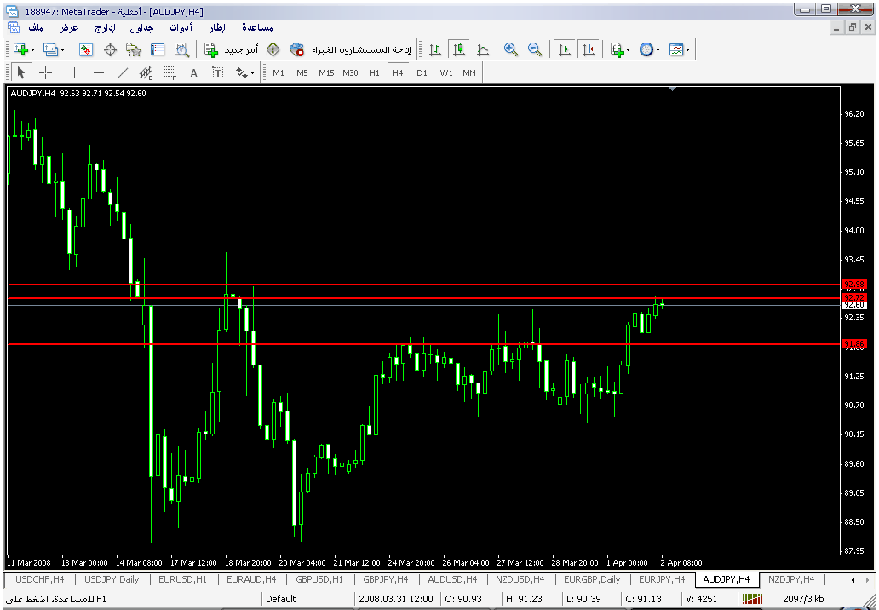Switch to the EURJPY,H4 chart tab

[661, 579]
